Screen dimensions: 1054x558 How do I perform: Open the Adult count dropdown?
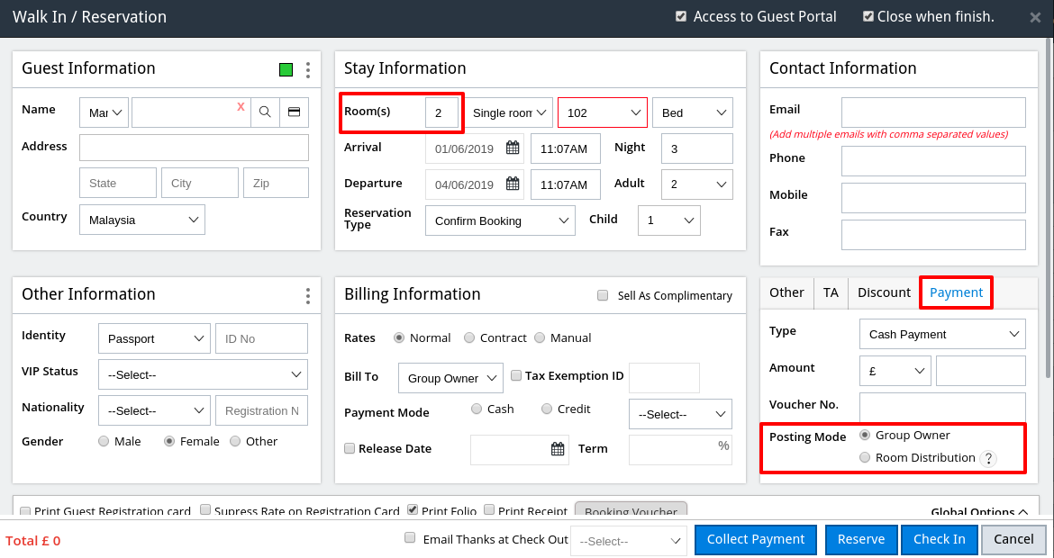coord(697,184)
